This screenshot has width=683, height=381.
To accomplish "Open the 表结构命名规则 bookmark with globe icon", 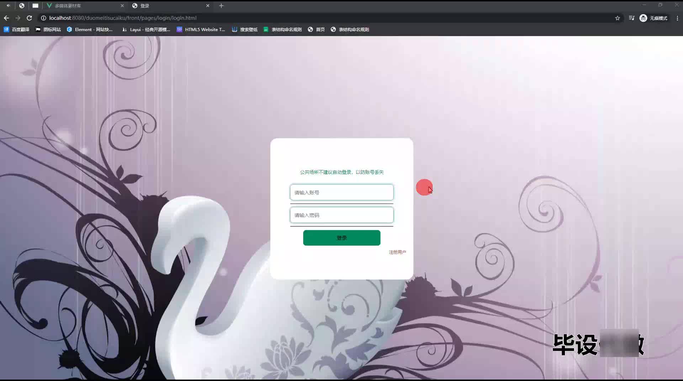I will click(x=350, y=29).
